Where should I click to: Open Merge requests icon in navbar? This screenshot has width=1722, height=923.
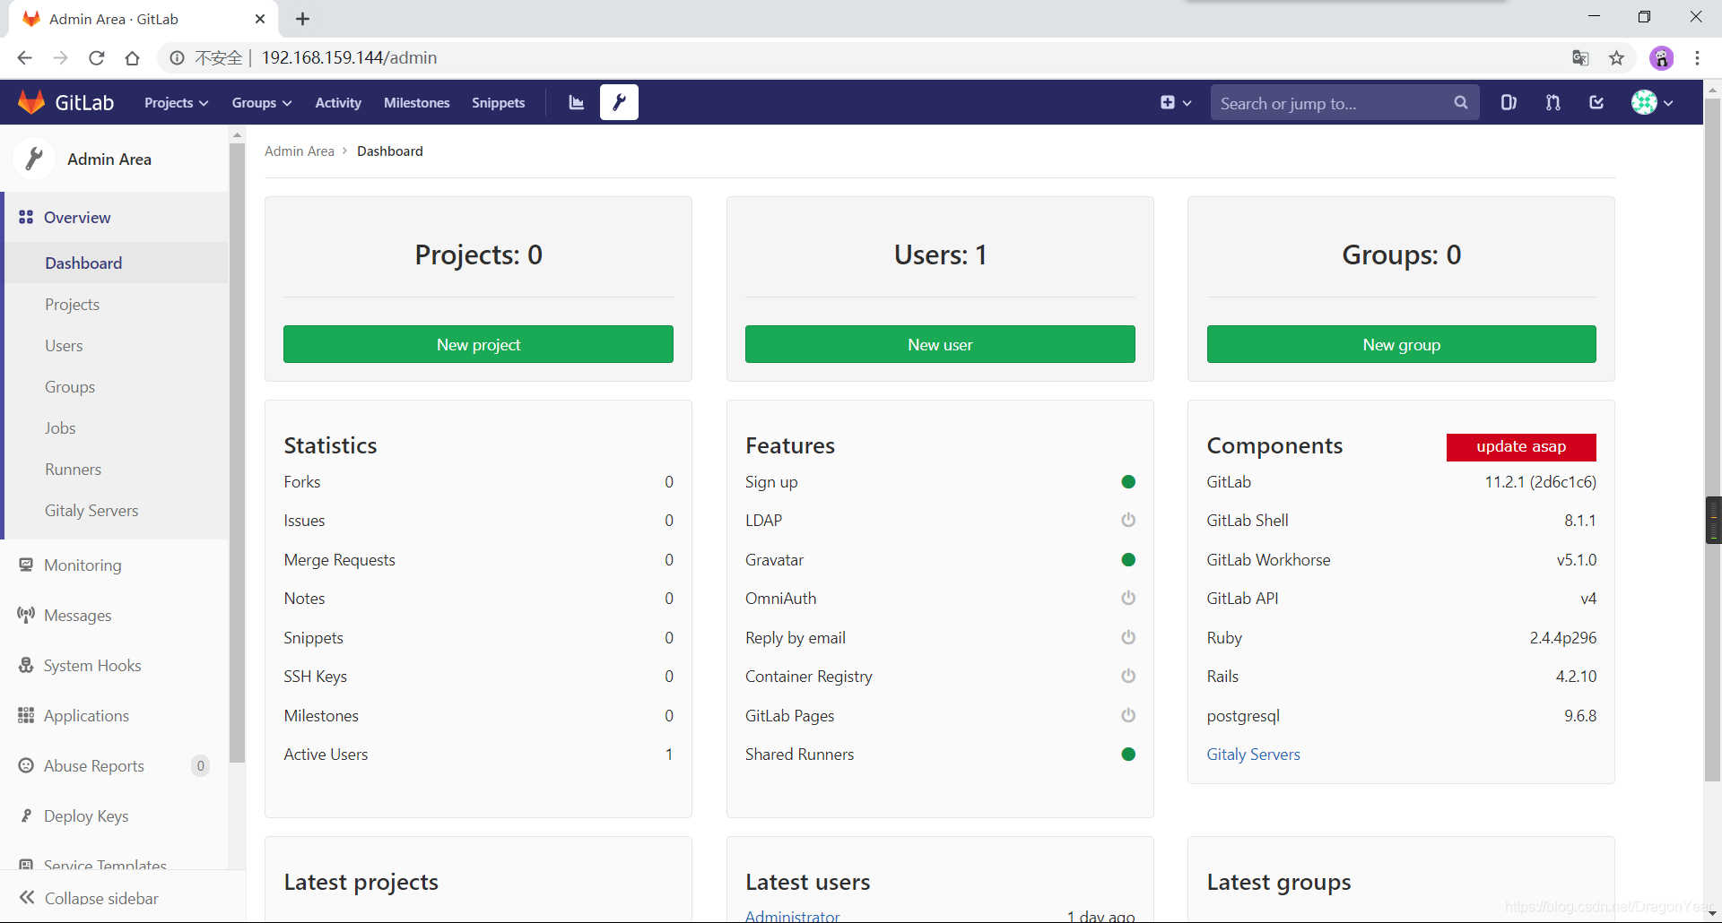click(1552, 102)
